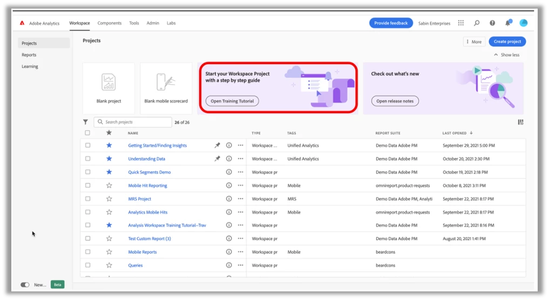Viewport: 549px width, 300px height.
Task: Open the Workspace tab
Action: point(79,23)
